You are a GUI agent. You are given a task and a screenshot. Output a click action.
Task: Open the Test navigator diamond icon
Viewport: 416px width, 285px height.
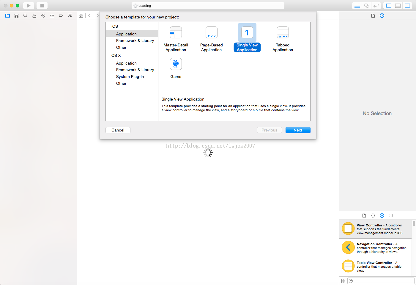[x=43, y=16]
